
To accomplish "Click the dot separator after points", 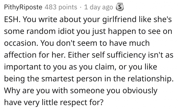I will tap(81, 7).
